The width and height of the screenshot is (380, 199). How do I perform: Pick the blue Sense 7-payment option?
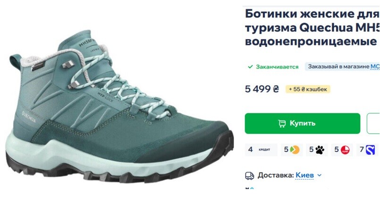367,149
